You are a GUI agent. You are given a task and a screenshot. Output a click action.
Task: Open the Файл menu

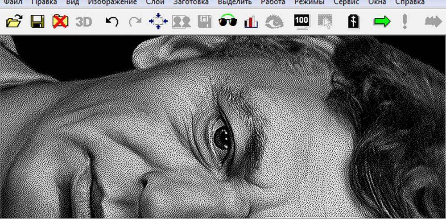12,2
